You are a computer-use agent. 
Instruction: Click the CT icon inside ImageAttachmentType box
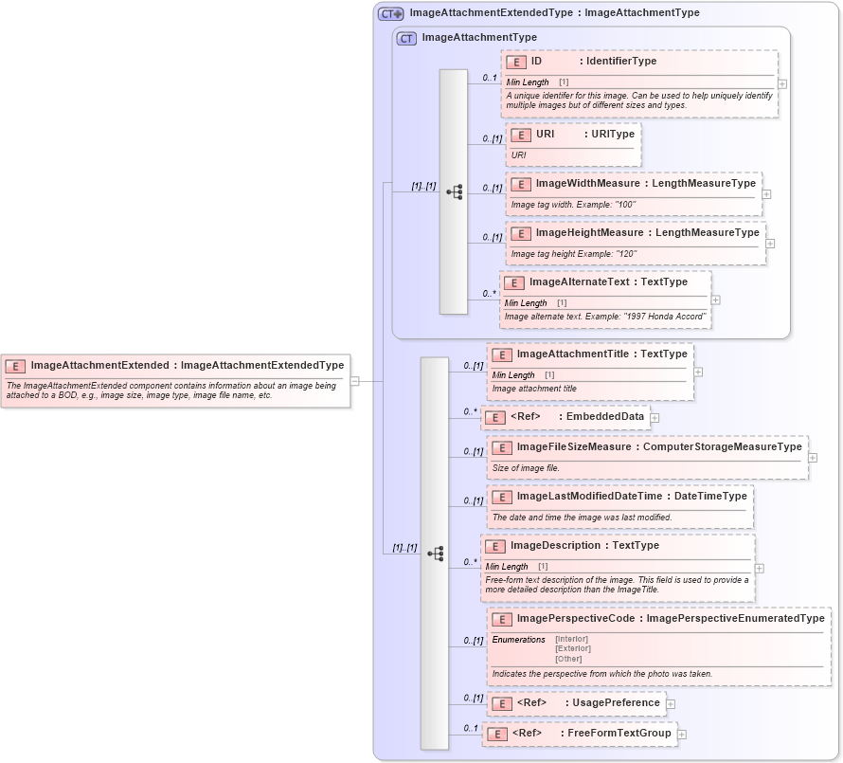click(x=405, y=38)
